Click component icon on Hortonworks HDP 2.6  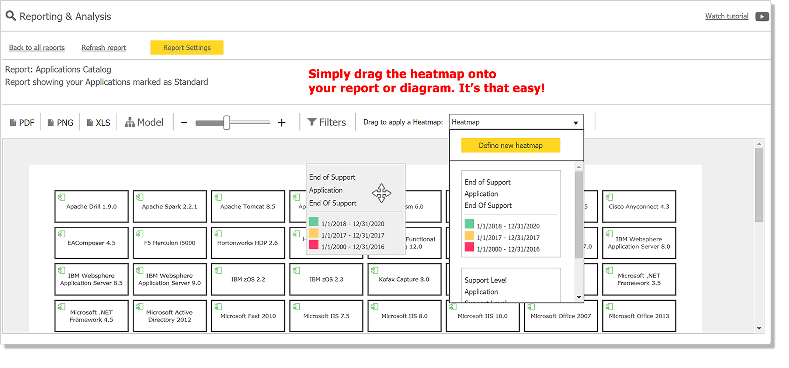(x=218, y=234)
